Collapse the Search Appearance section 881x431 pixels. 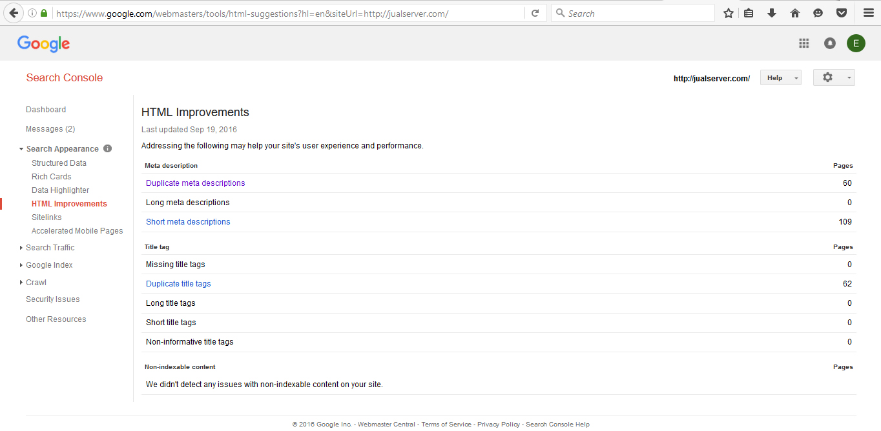[x=22, y=149]
